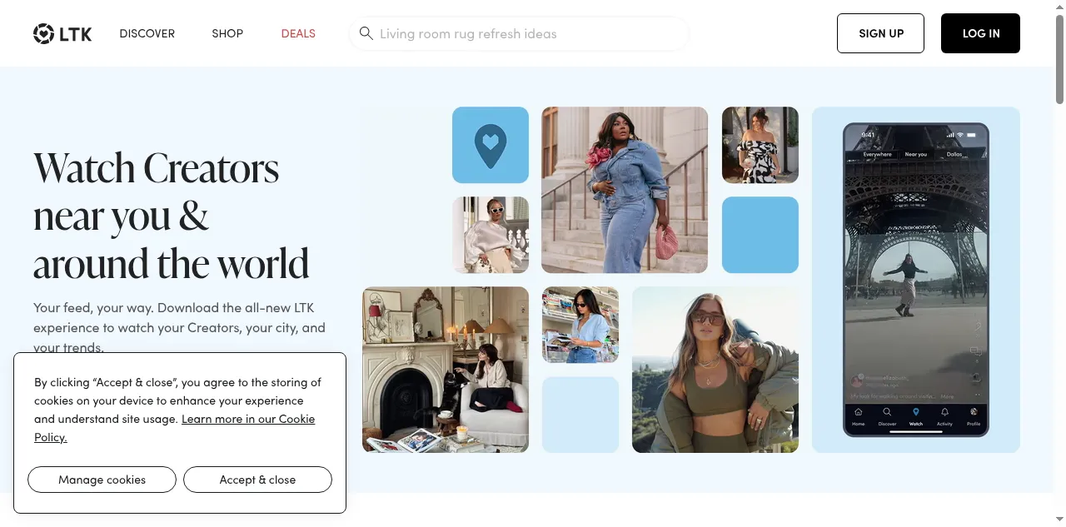Screen dimensions: 1066x527
Task: Click the search magnifier icon
Action: (366, 33)
